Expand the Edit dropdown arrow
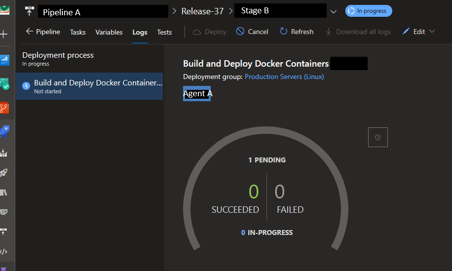Viewport: 452px width, 271px height. [432, 31]
